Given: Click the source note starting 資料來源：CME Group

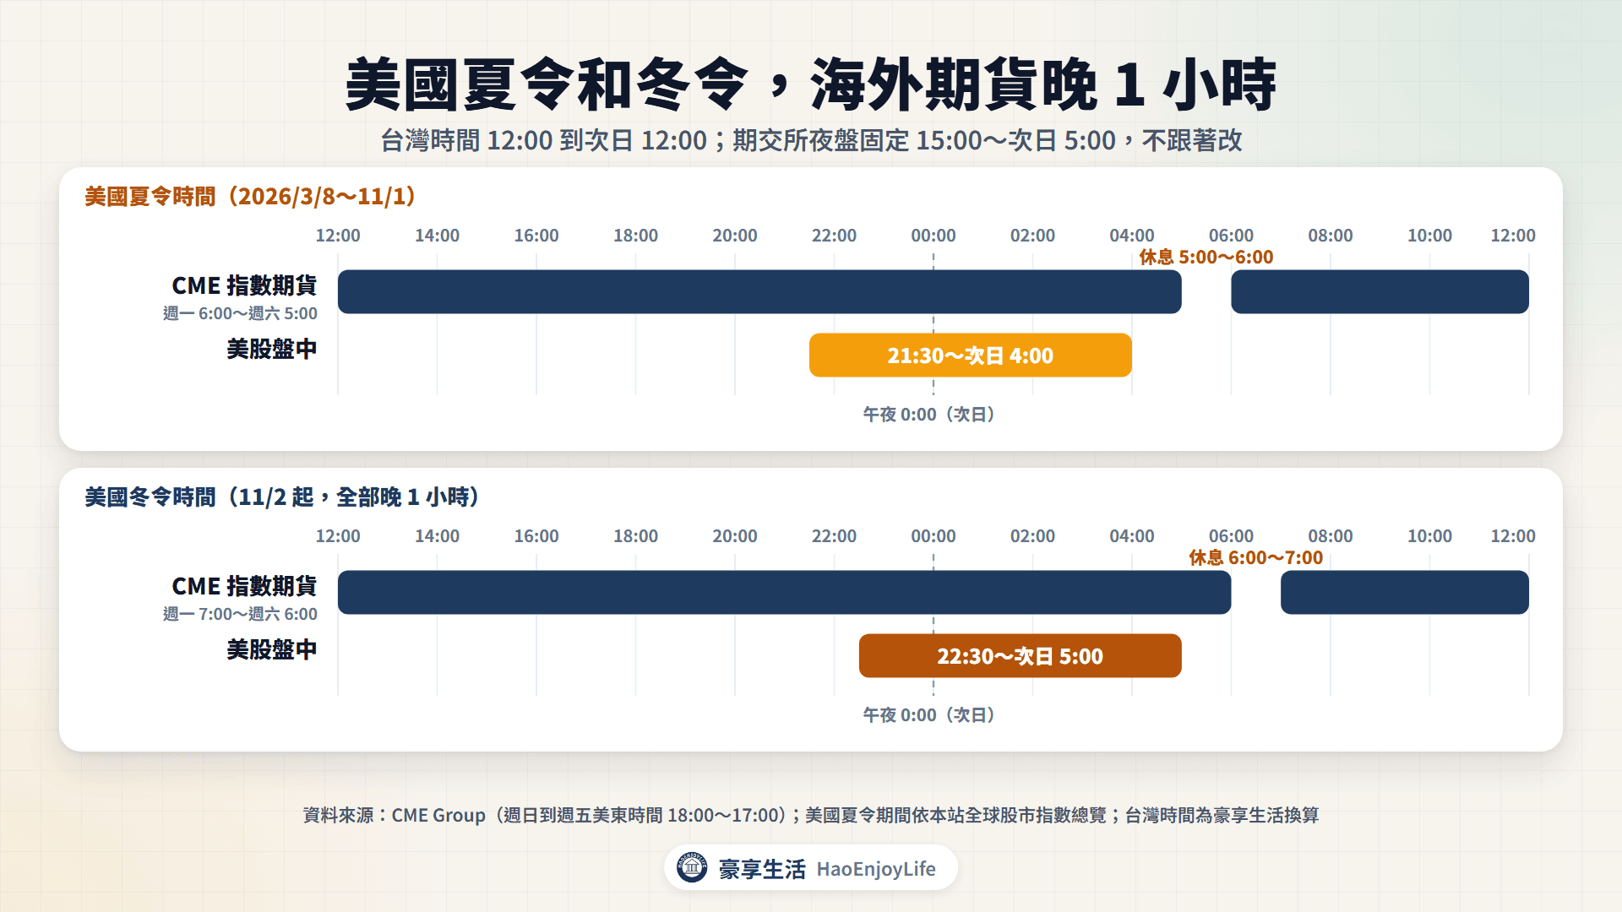Looking at the screenshot, I should point(811,815).
